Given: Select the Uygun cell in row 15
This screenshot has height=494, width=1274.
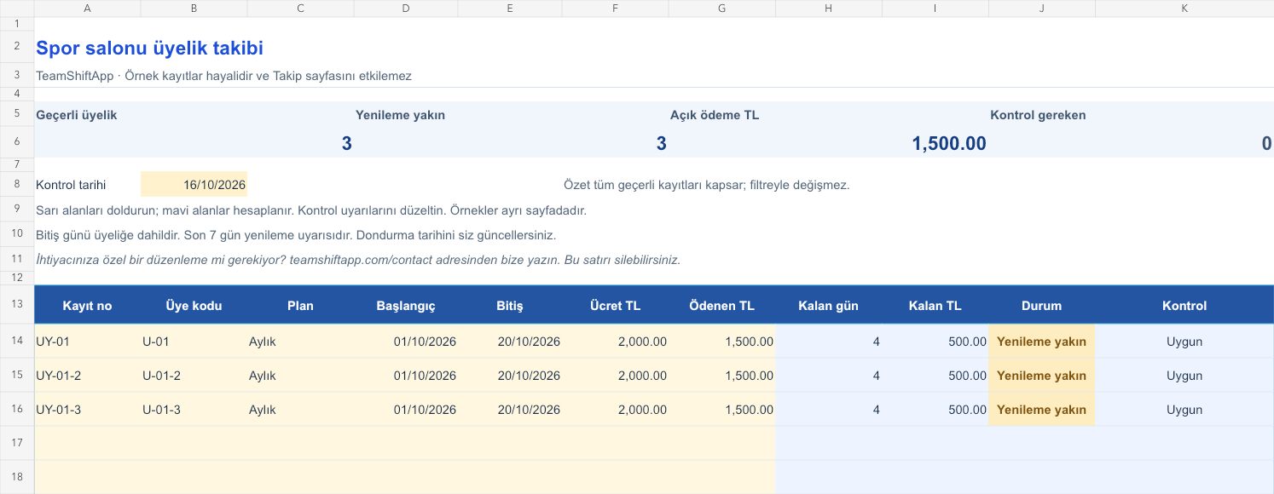Looking at the screenshot, I should [1184, 375].
